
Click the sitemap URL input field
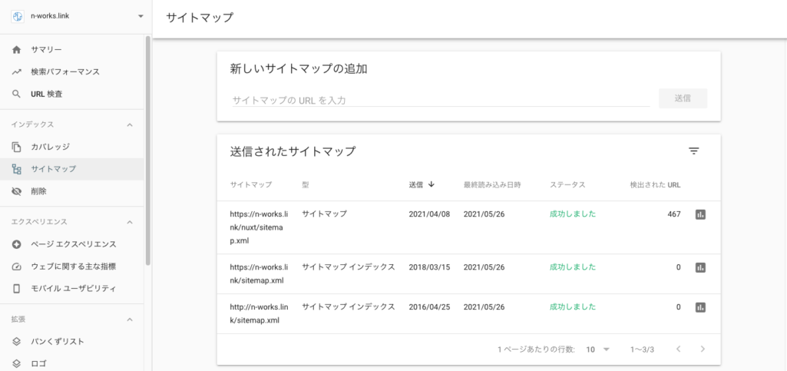click(x=440, y=100)
